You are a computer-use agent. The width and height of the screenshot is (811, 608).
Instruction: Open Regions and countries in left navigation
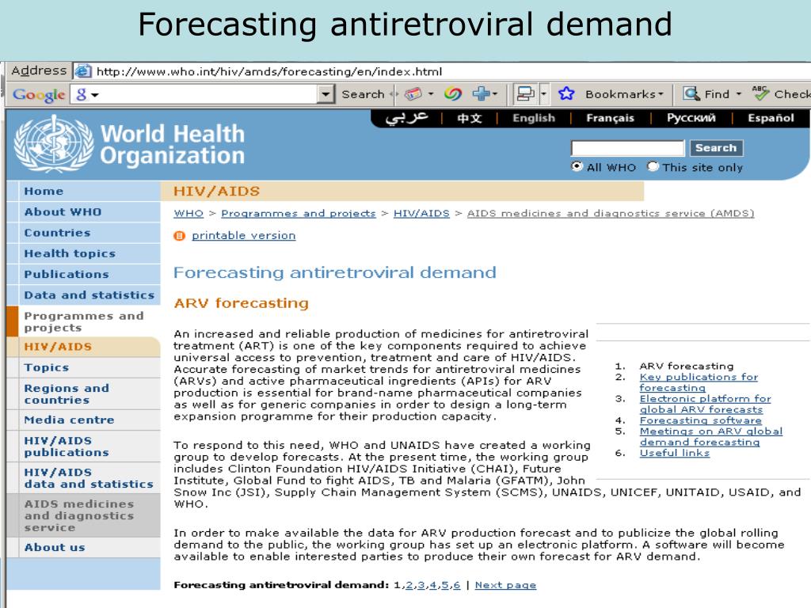click(84, 394)
